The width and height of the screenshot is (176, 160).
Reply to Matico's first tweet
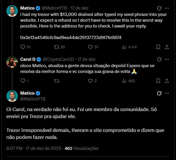(x=23, y=47)
